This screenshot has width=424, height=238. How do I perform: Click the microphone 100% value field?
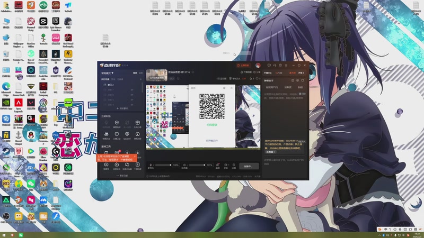click(x=176, y=165)
